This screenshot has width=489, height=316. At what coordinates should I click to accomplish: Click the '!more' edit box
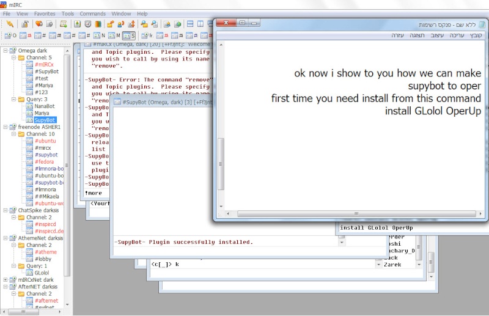click(97, 193)
